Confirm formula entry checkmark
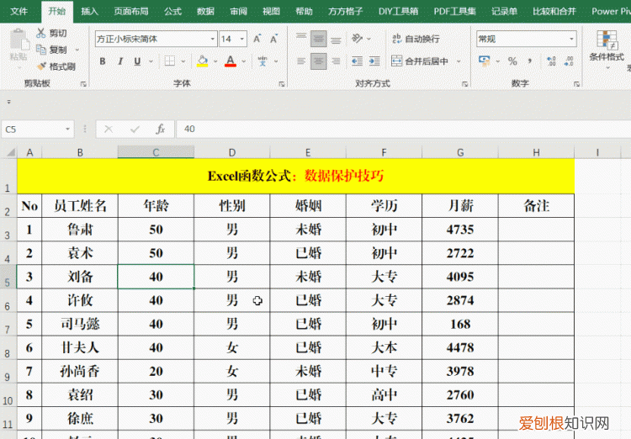Image resolution: width=631 pixels, height=439 pixels. click(135, 130)
